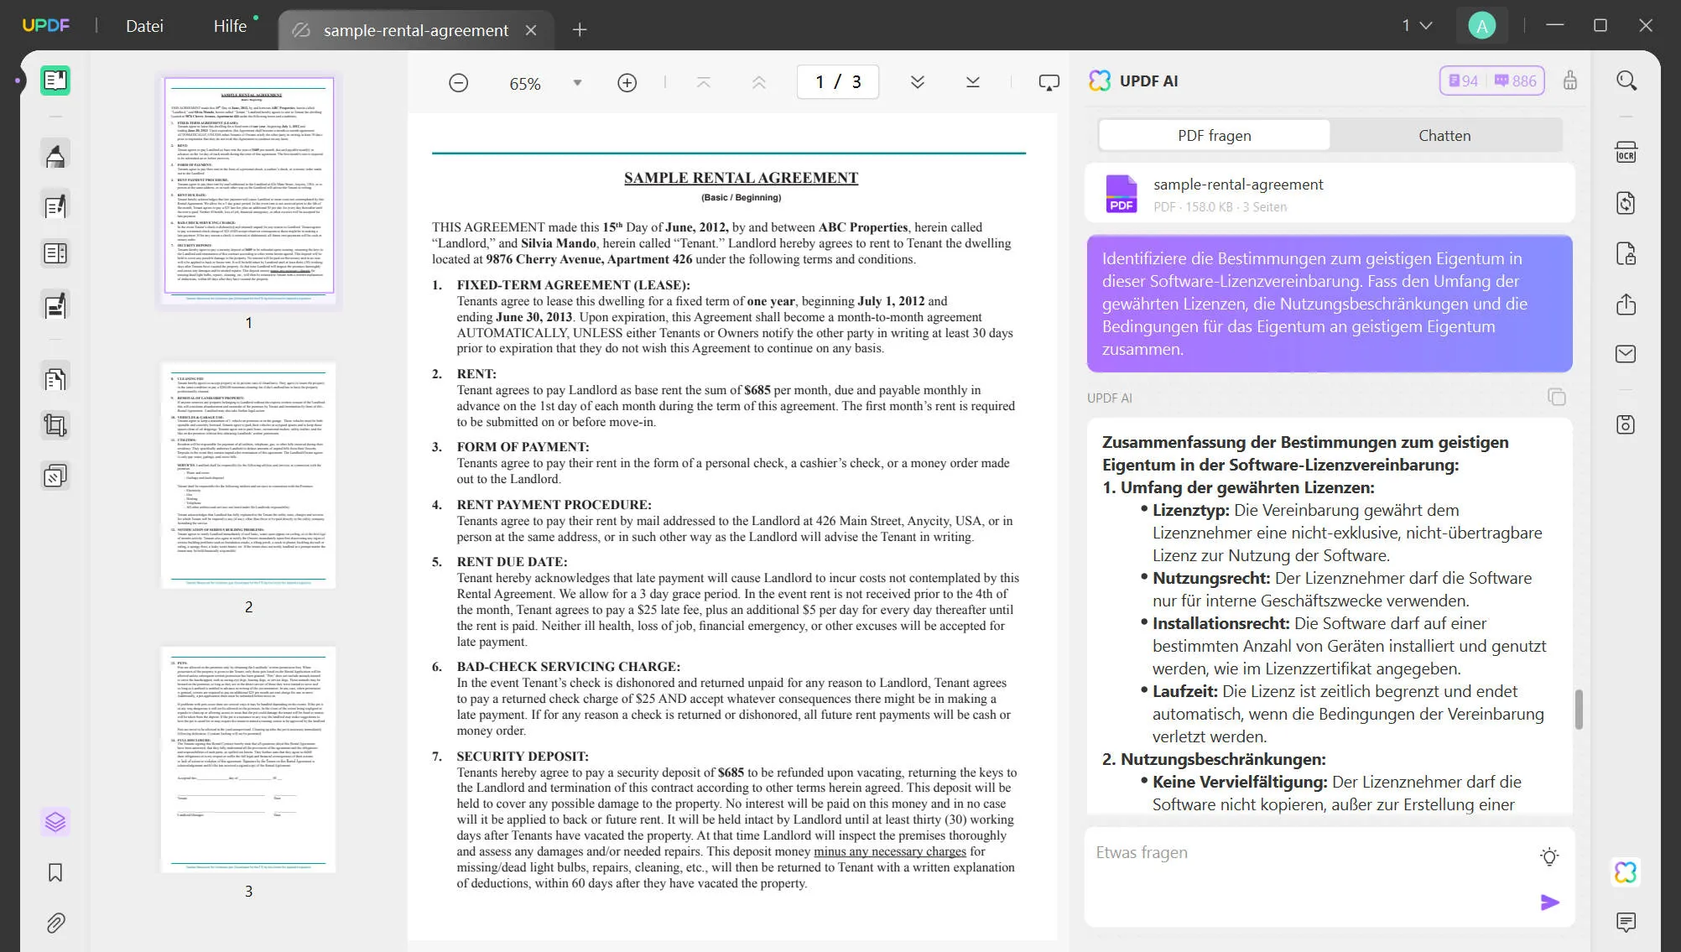The width and height of the screenshot is (1681, 952).
Task: Toggle the presentation mode icon
Action: click(x=1049, y=83)
